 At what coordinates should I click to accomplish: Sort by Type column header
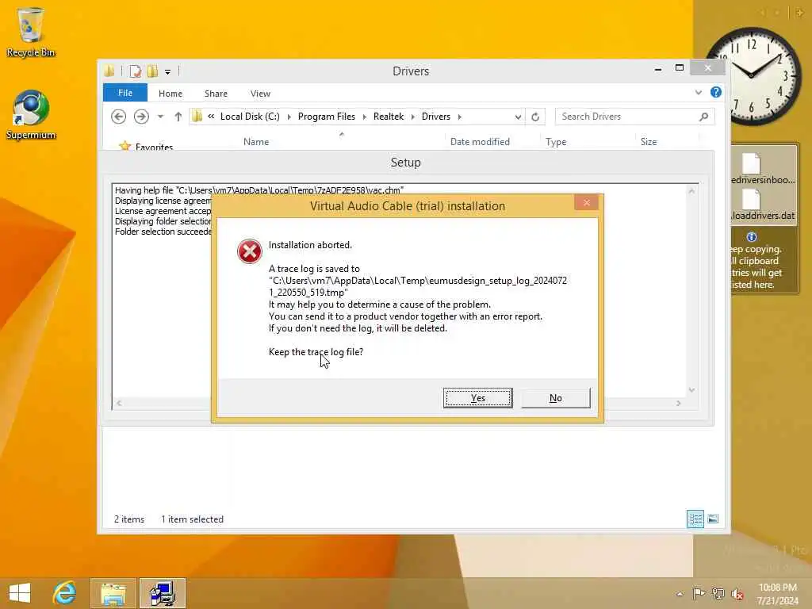(556, 141)
